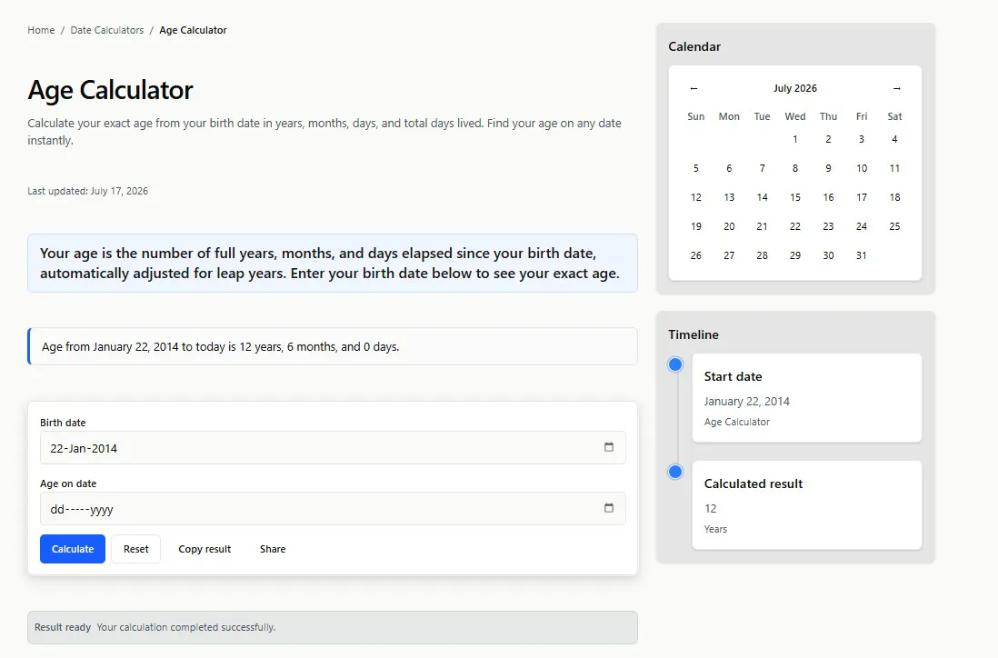Image resolution: width=998 pixels, height=658 pixels.
Task: Choose July 1 in the calendar
Action: click(795, 139)
